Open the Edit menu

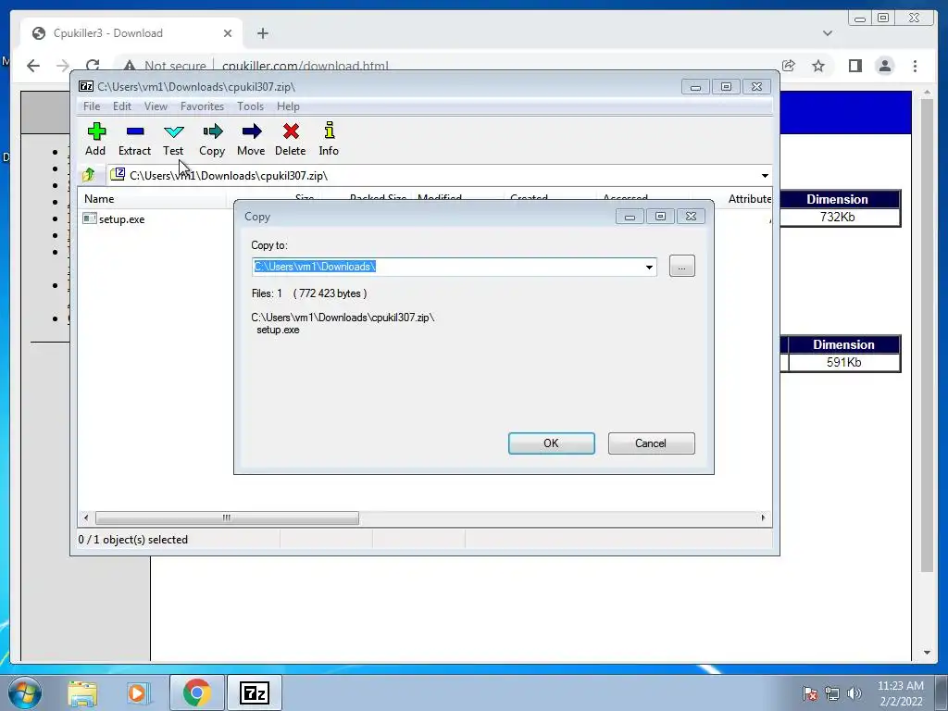(122, 106)
